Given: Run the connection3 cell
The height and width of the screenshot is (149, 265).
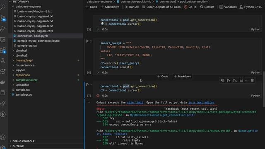Looking at the screenshot, I should pos(87,84).
